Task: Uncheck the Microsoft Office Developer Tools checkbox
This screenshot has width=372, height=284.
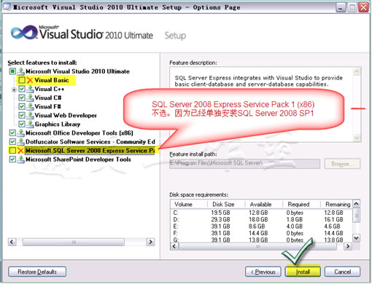Action: [12, 133]
